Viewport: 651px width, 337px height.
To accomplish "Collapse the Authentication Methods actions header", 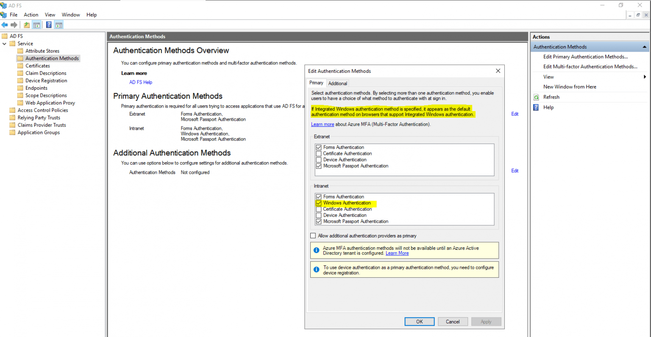I will pyautogui.click(x=644, y=47).
